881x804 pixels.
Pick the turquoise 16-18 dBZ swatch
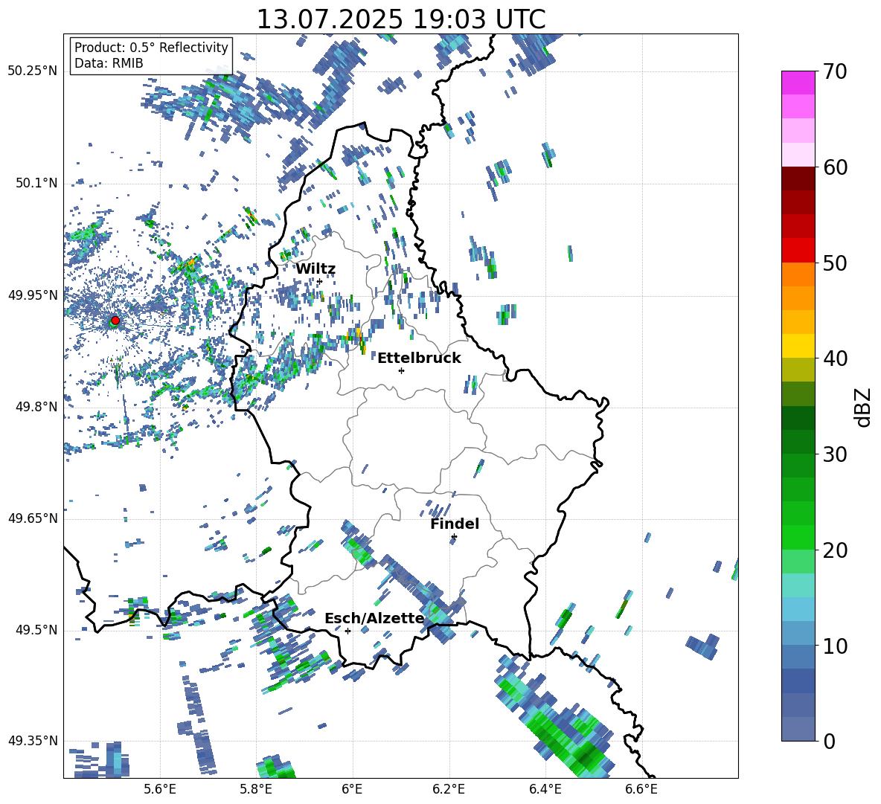click(798, 585)
